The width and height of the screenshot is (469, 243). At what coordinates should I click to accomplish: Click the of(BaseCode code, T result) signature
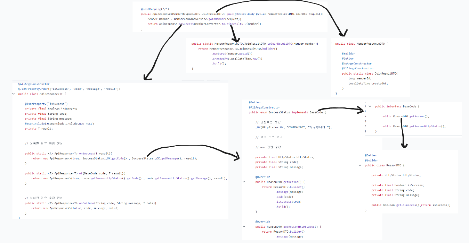[75, 173]
